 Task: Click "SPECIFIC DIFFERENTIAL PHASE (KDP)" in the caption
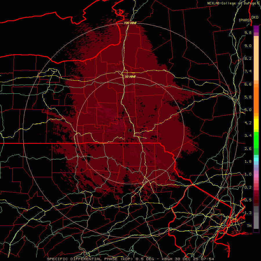coord(91,259)
